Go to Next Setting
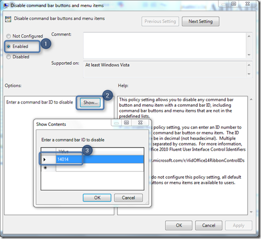This screenshot has height=239, width=261. pyautogui.click(x=200, y=21)
